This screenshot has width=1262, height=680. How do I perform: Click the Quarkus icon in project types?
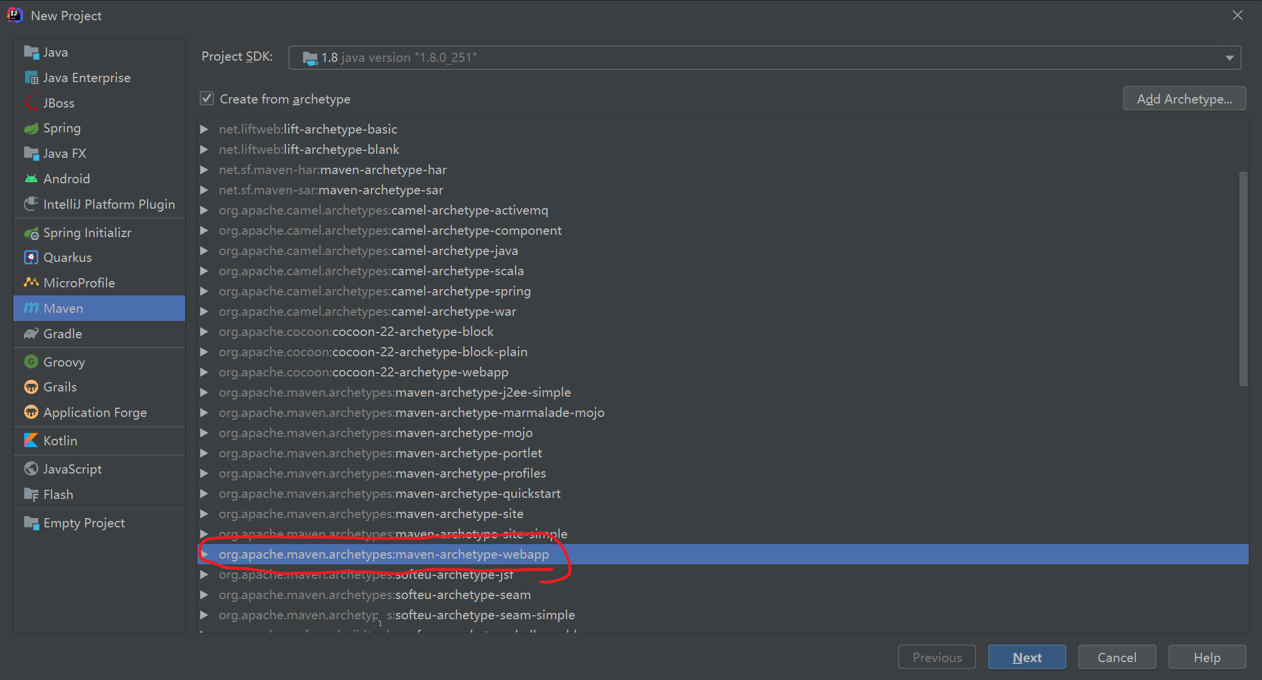(x=31, y=257)
